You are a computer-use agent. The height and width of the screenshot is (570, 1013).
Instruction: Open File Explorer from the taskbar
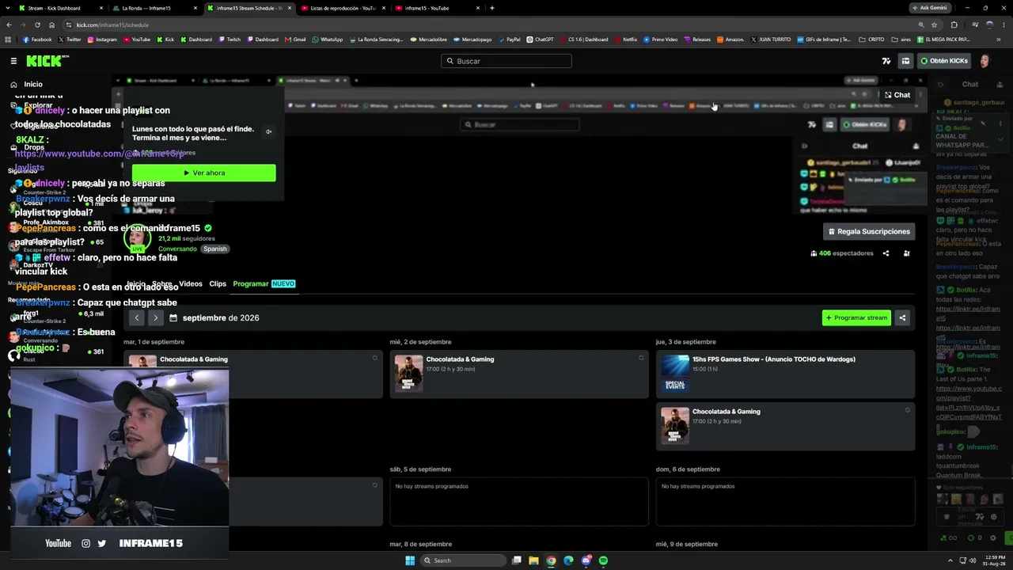coord(533,560)
